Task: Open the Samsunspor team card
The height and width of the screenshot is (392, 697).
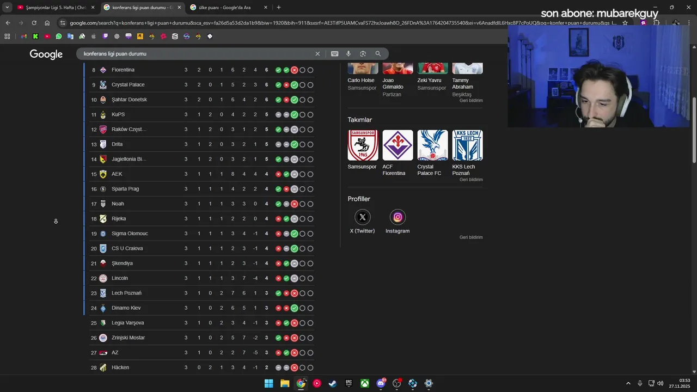Action: point(363,150)
